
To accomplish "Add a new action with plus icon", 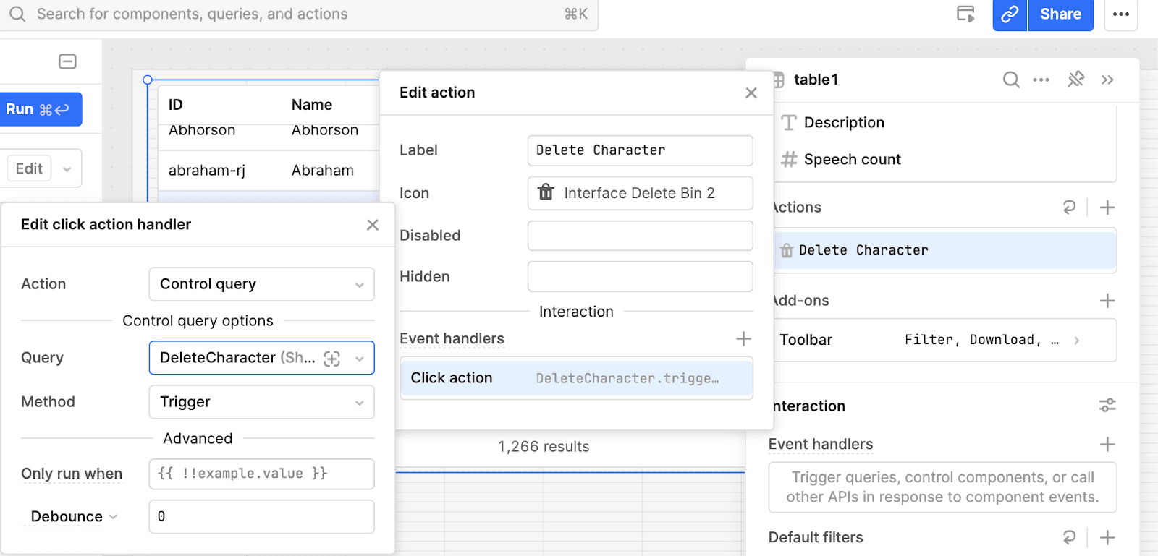I will coord(1107,208).
